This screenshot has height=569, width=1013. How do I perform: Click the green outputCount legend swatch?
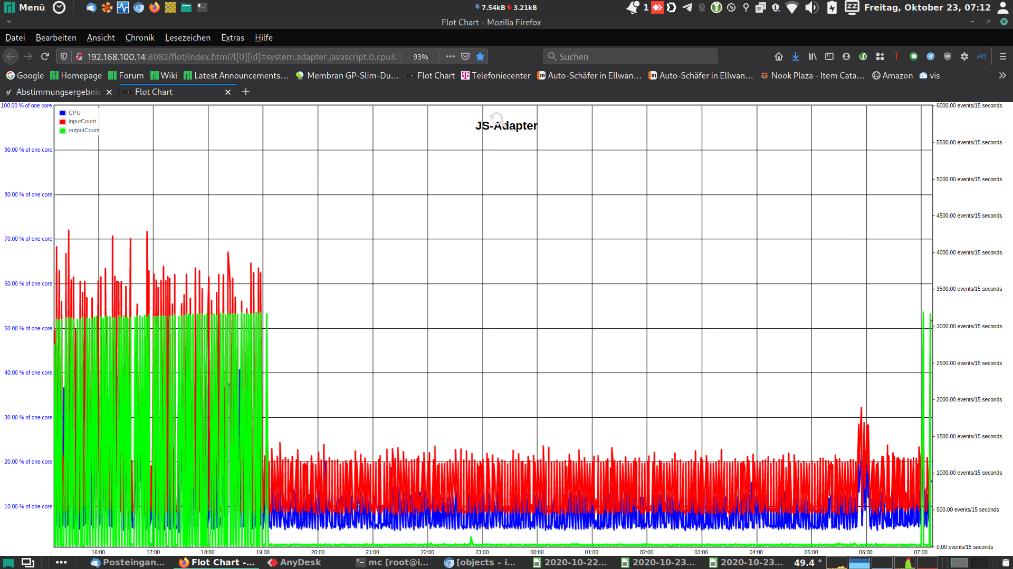pyautogui.click(x=62, y=131)
